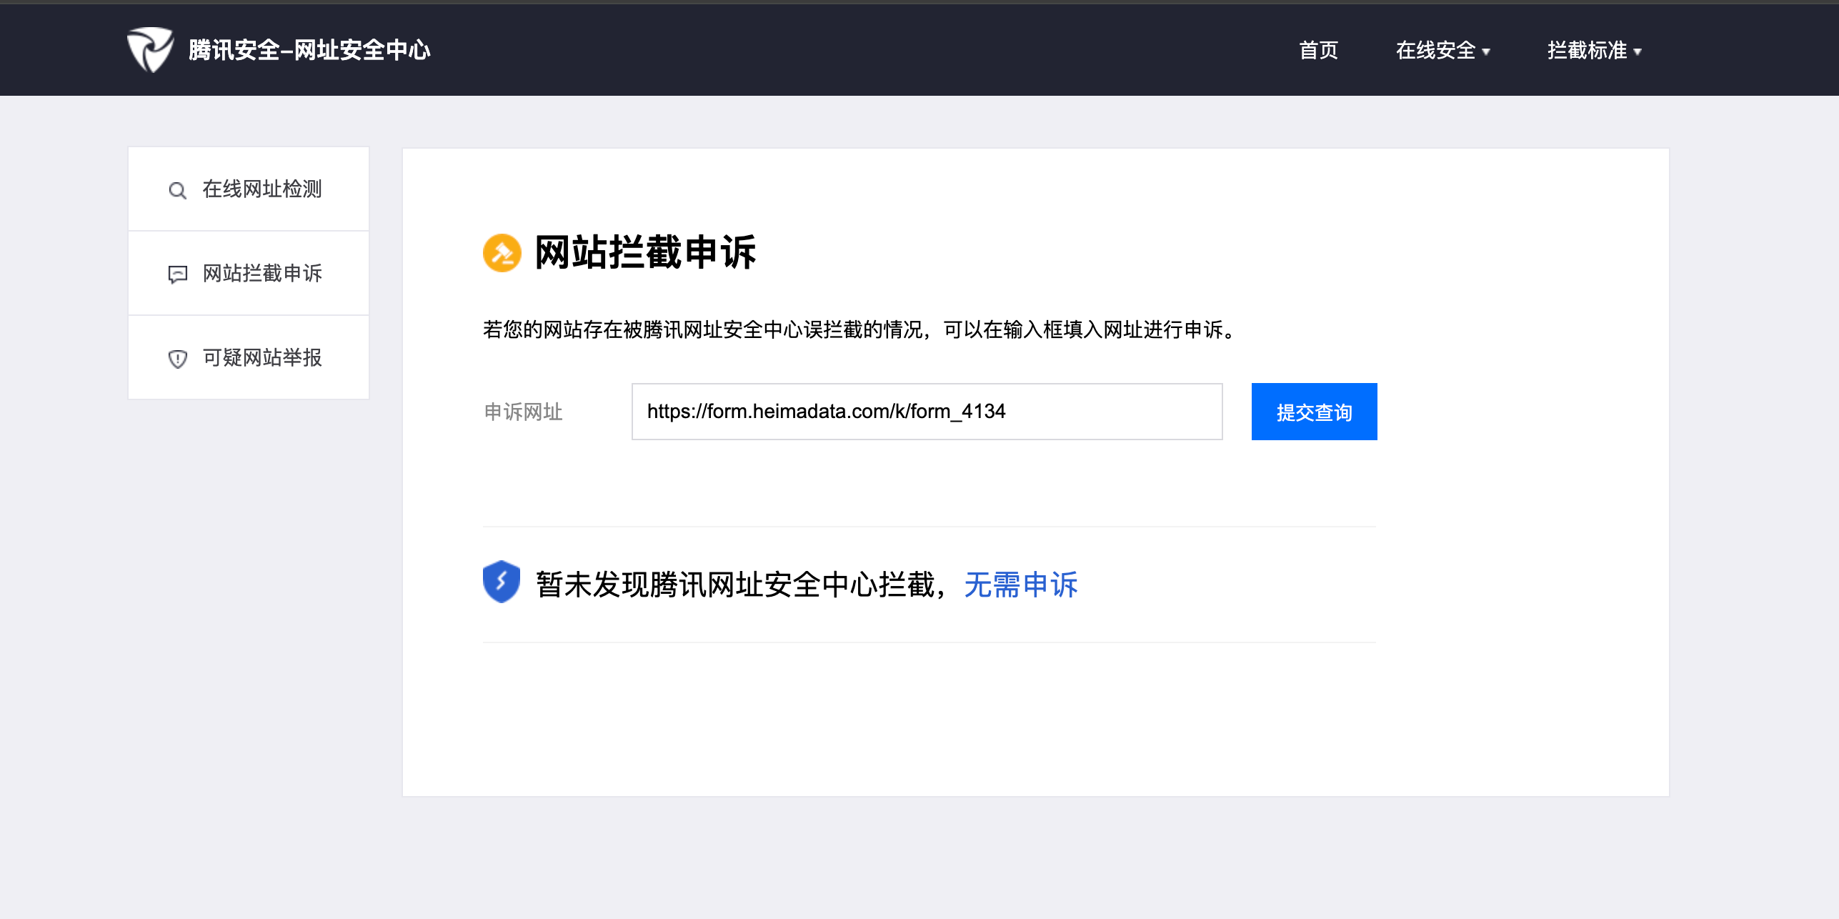Select 在线网址检测 in the sidebar

click(x=261, y=189)
